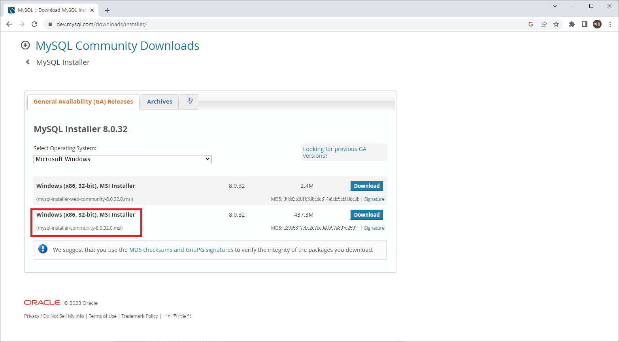Click the MySQL Community Downloads heading link
Viewport: 619px width, 342px height.
117,45
